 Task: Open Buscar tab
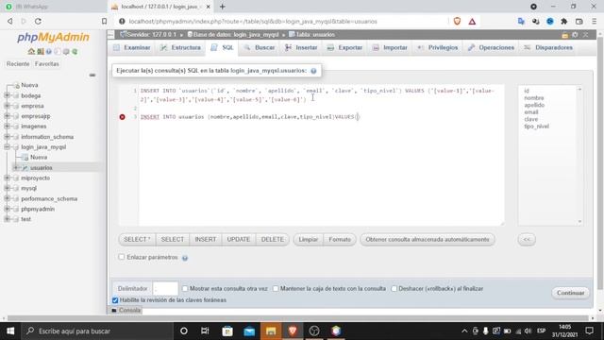tap(260, 48)
